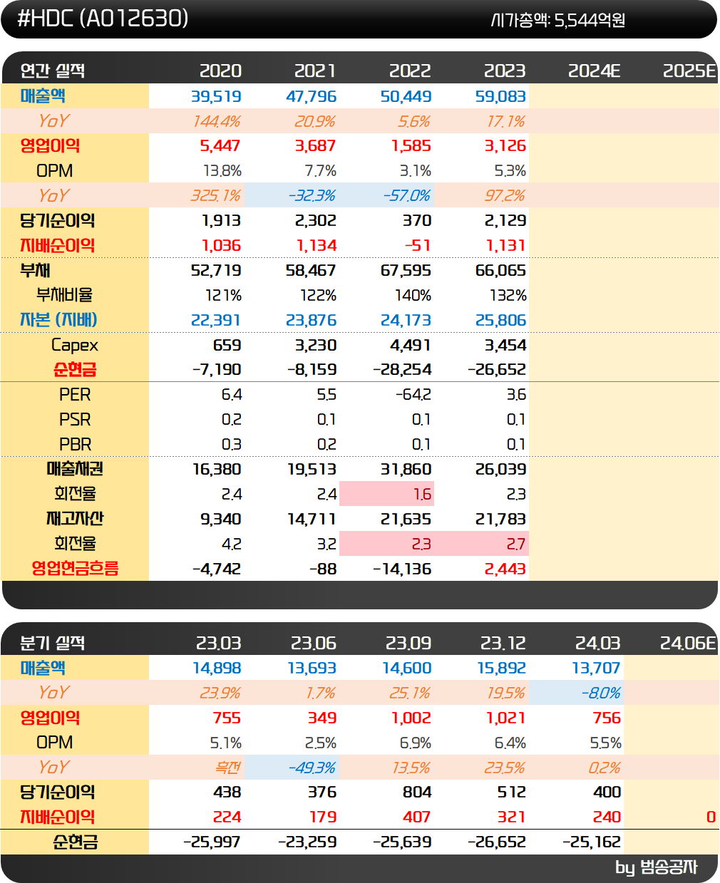Click the quarterly OPM value 6.9%
This screenshot has height=883, width=720.
pos(416,743)
